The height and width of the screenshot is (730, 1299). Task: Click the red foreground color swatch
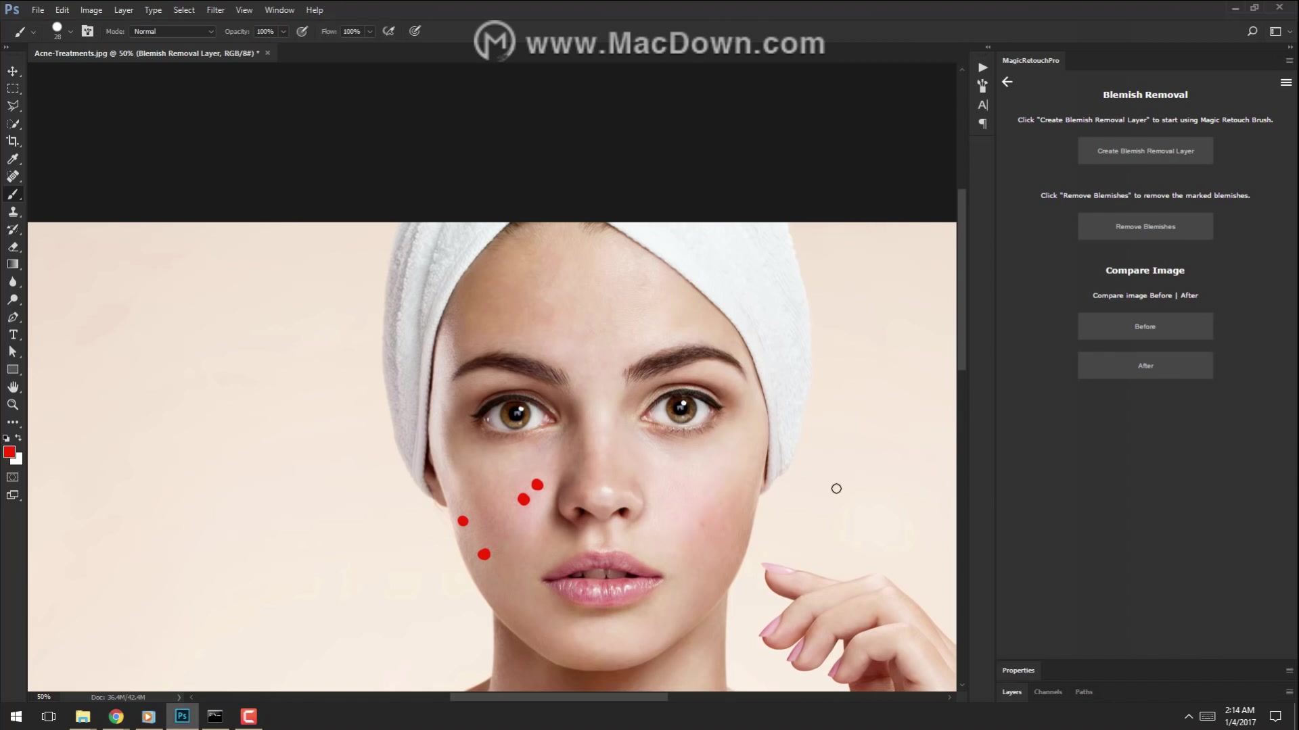click(9, 452)
